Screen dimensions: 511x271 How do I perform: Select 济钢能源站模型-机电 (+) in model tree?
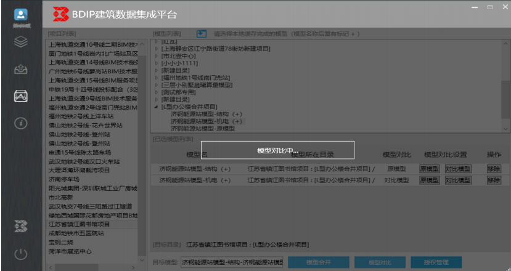pyautogui.click(x=206, y=121)
